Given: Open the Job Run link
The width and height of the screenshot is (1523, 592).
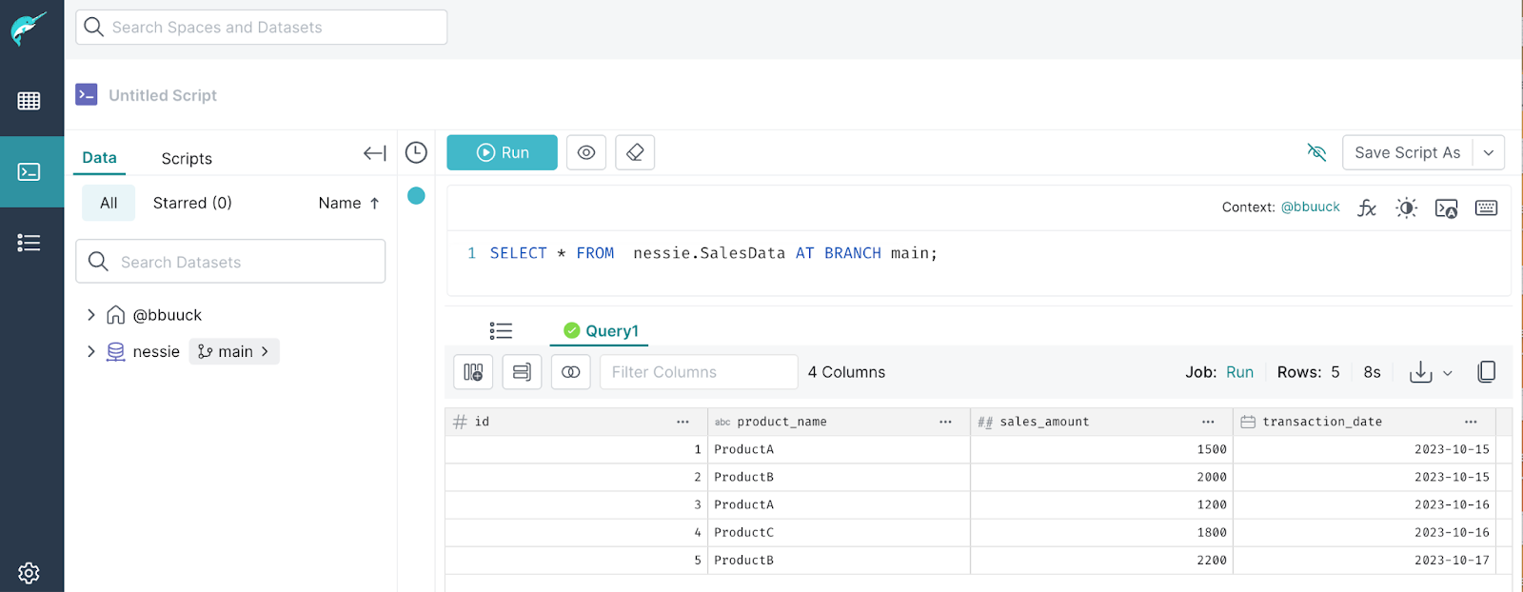Looking at the screenshot, I should coord(1239,372).
